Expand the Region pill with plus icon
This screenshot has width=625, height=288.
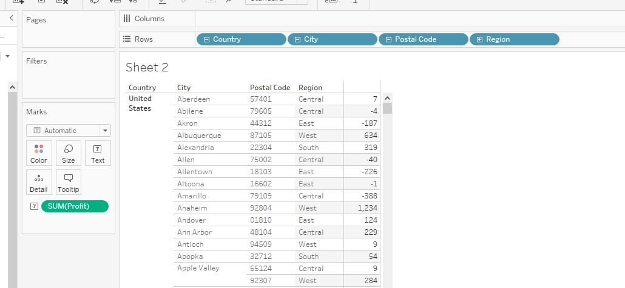coord(479,39)
